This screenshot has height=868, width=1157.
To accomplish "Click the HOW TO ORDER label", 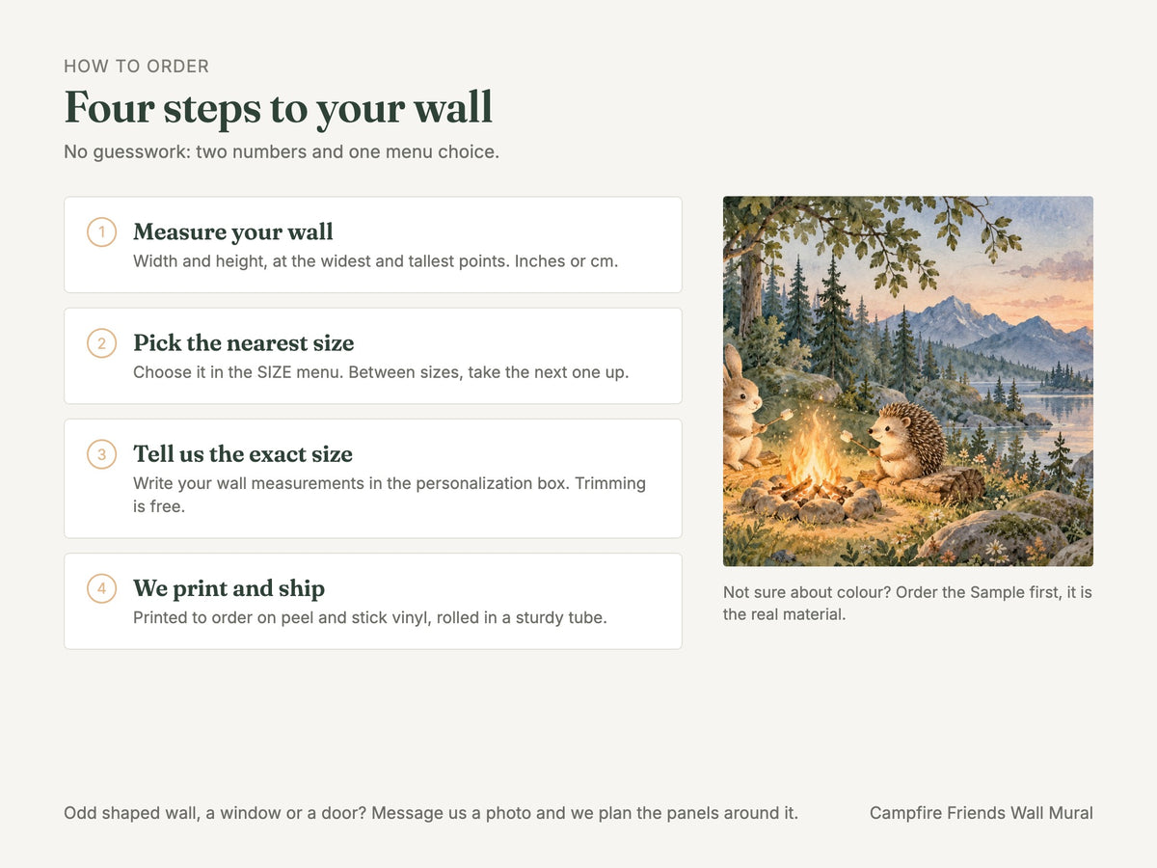I will 136,67.
